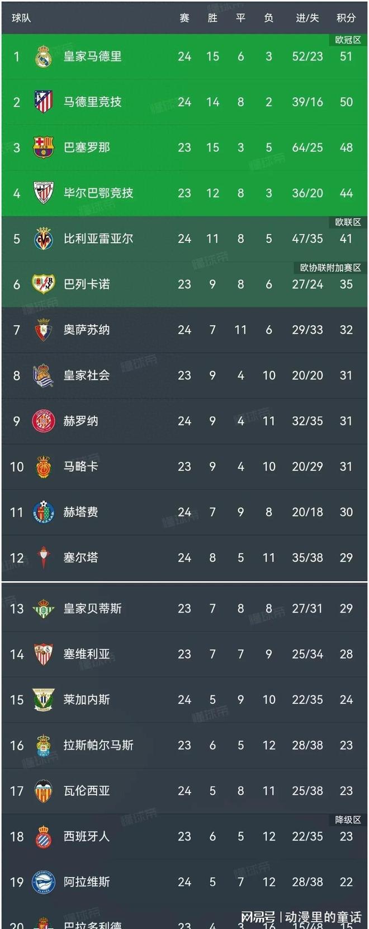Click the 欧冠区 zone label
The image size is (369, 929).
(348, 40)
